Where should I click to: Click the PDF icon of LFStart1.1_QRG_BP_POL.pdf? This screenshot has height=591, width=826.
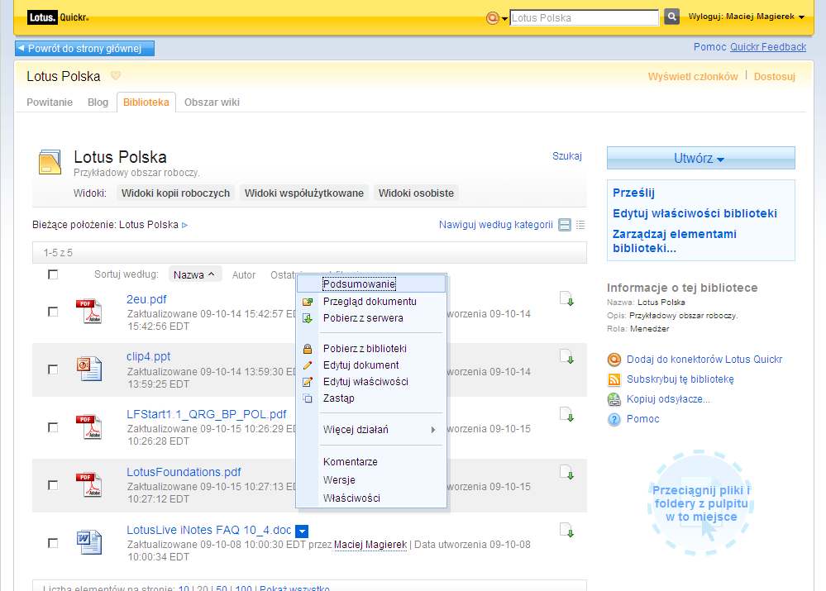pos(89,427)
